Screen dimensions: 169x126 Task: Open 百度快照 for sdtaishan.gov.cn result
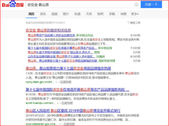[69, 124]
